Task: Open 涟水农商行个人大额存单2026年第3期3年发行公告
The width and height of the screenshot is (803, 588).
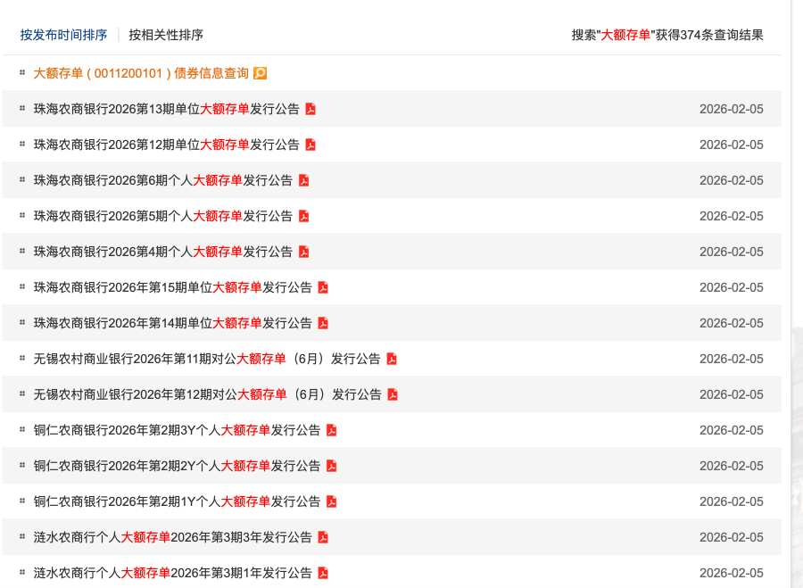Action: point(172,537)
